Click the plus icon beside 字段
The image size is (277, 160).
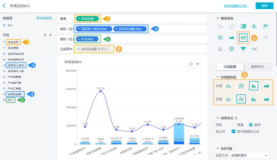pyautogui.click(x=50, y=35)
